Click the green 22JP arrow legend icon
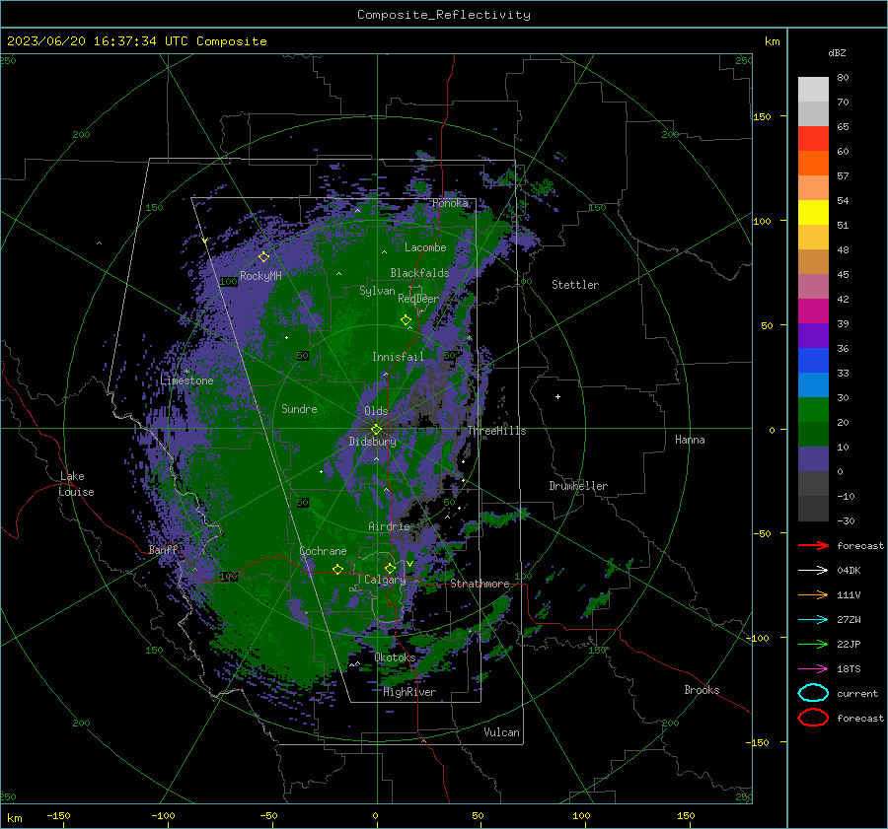 [x=813, y=644]
